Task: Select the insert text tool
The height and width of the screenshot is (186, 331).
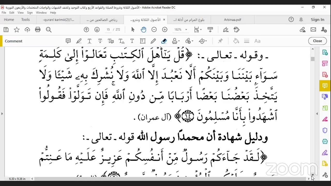Action: [x=121, y=41]
